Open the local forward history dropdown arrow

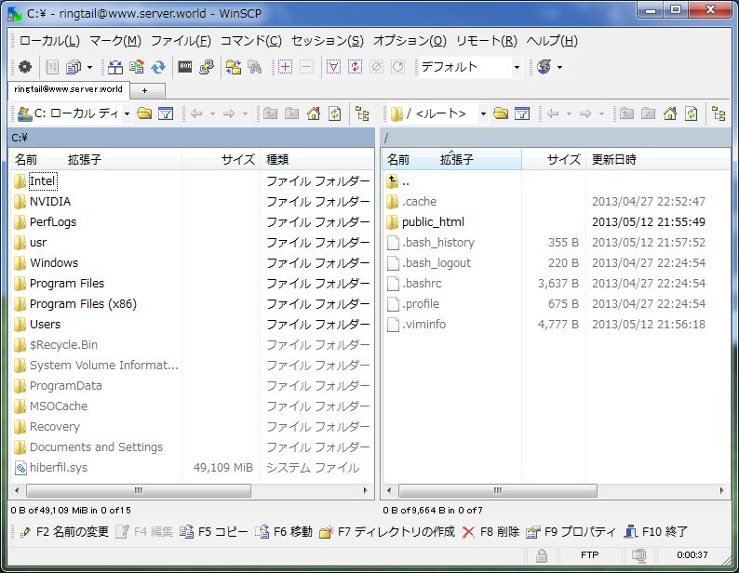click(x=245, y=113)
